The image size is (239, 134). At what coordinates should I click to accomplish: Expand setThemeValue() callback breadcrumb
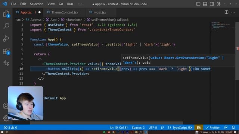pos(108,20)
